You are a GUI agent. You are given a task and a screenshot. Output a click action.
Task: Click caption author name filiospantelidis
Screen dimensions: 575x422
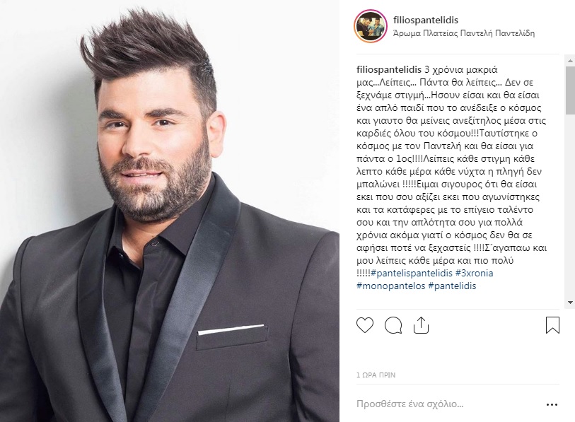[x=389, y=70]
